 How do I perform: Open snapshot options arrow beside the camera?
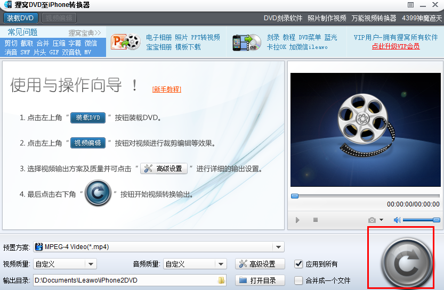coord(382,220)
